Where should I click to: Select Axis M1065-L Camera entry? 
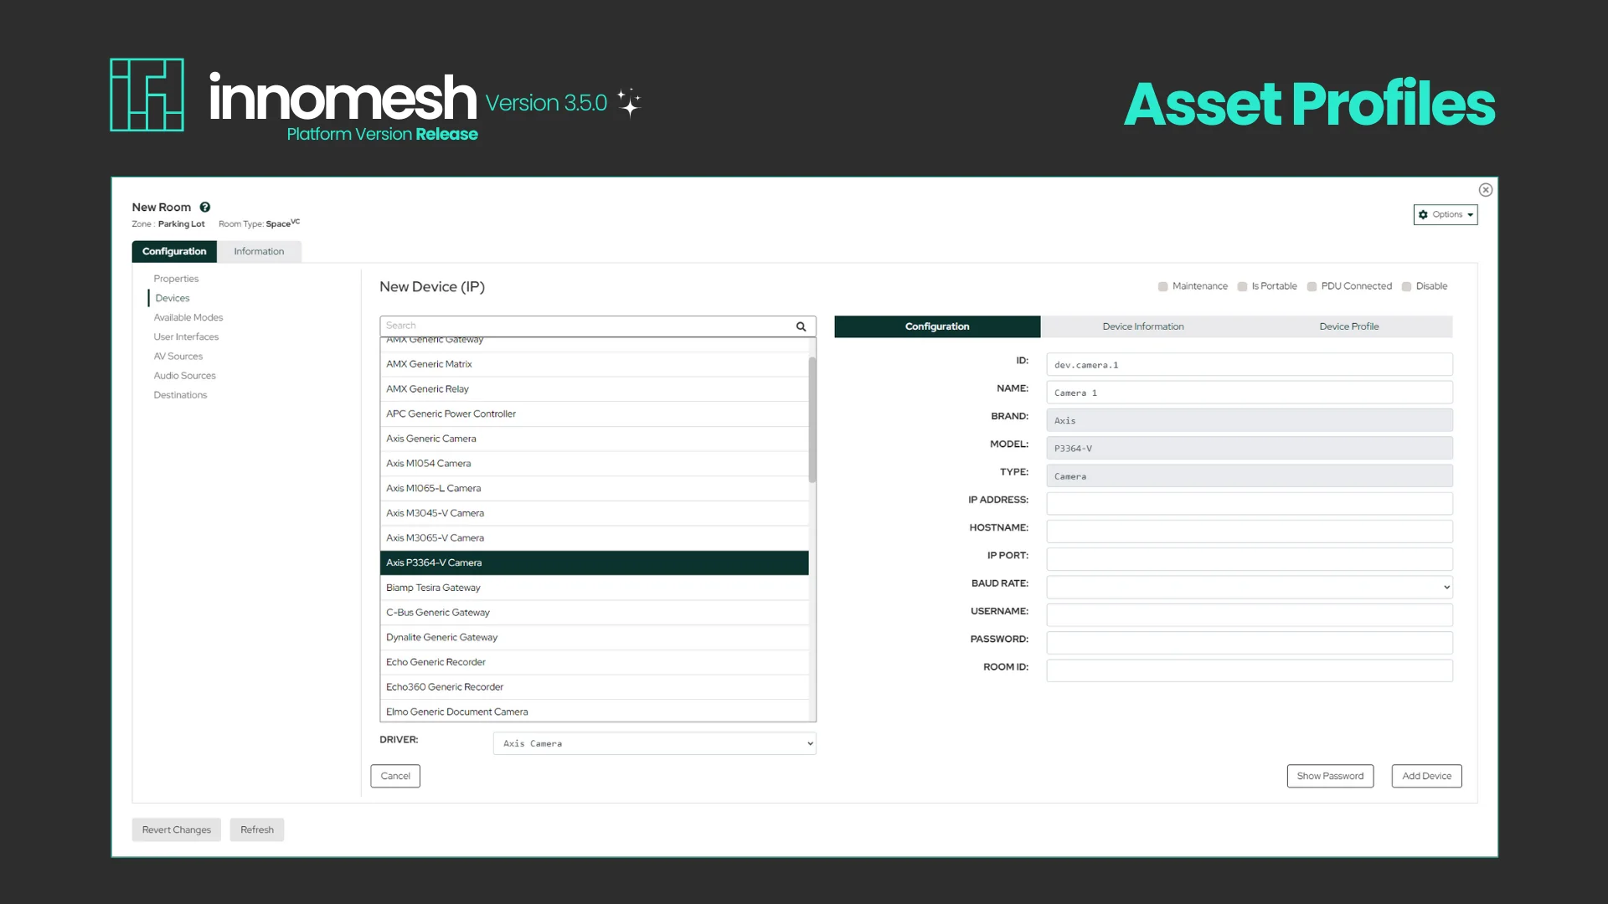(x=594, y=488)
